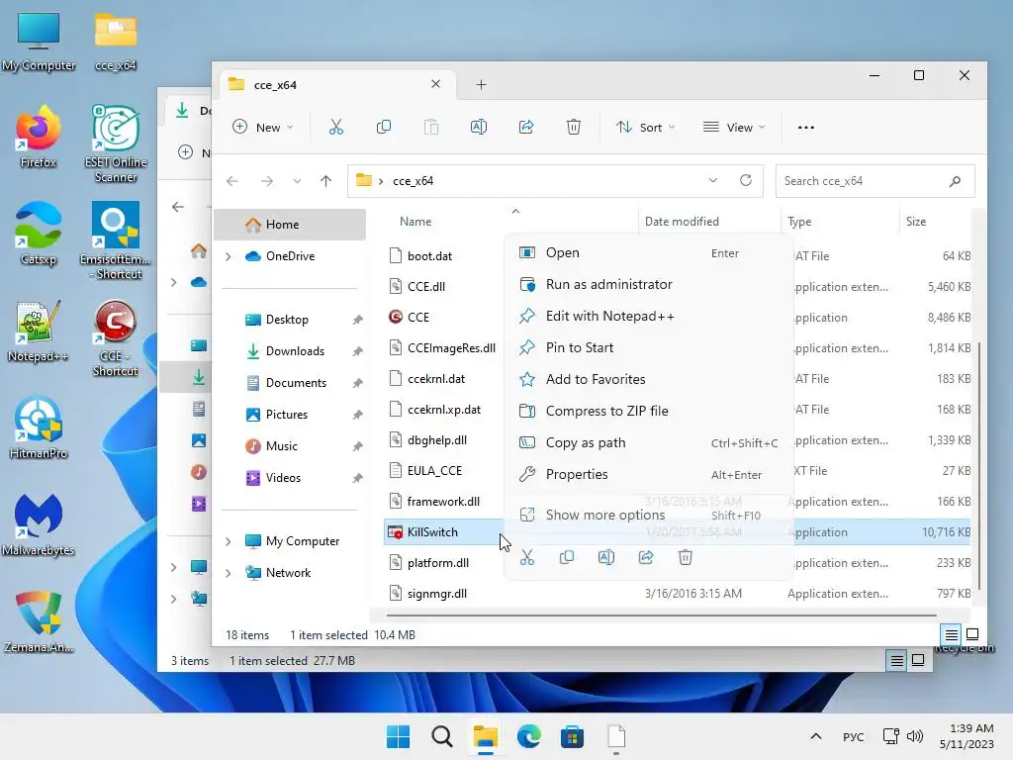This screenshot has width=1013, height=760.
Task: Open the recent locations chevron
Action: coord(297,181)
